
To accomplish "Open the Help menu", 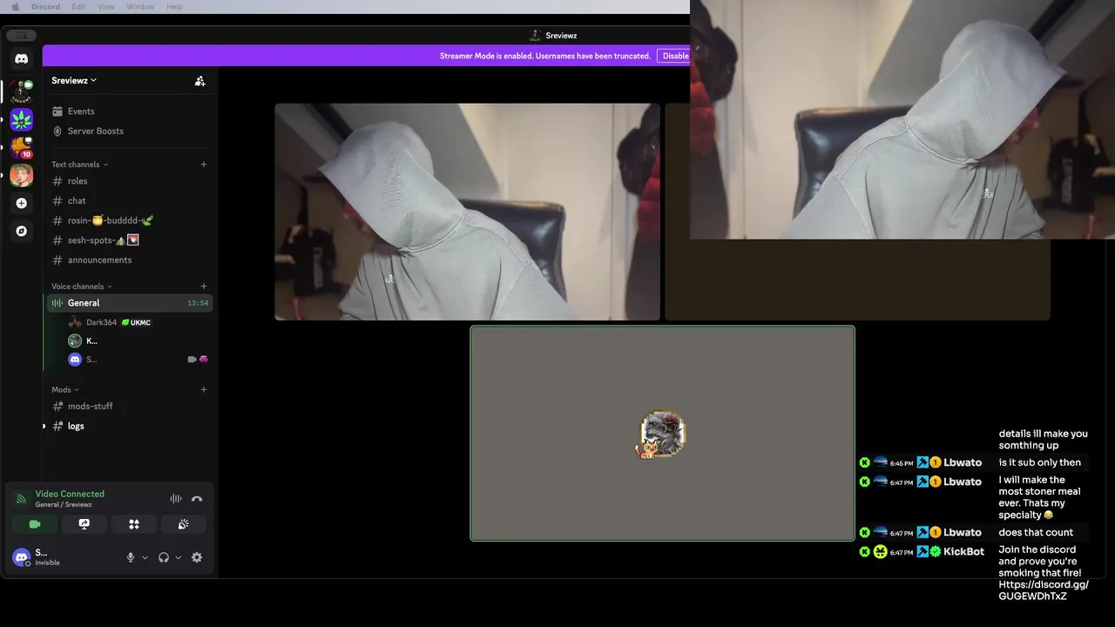I will [174, 6].
